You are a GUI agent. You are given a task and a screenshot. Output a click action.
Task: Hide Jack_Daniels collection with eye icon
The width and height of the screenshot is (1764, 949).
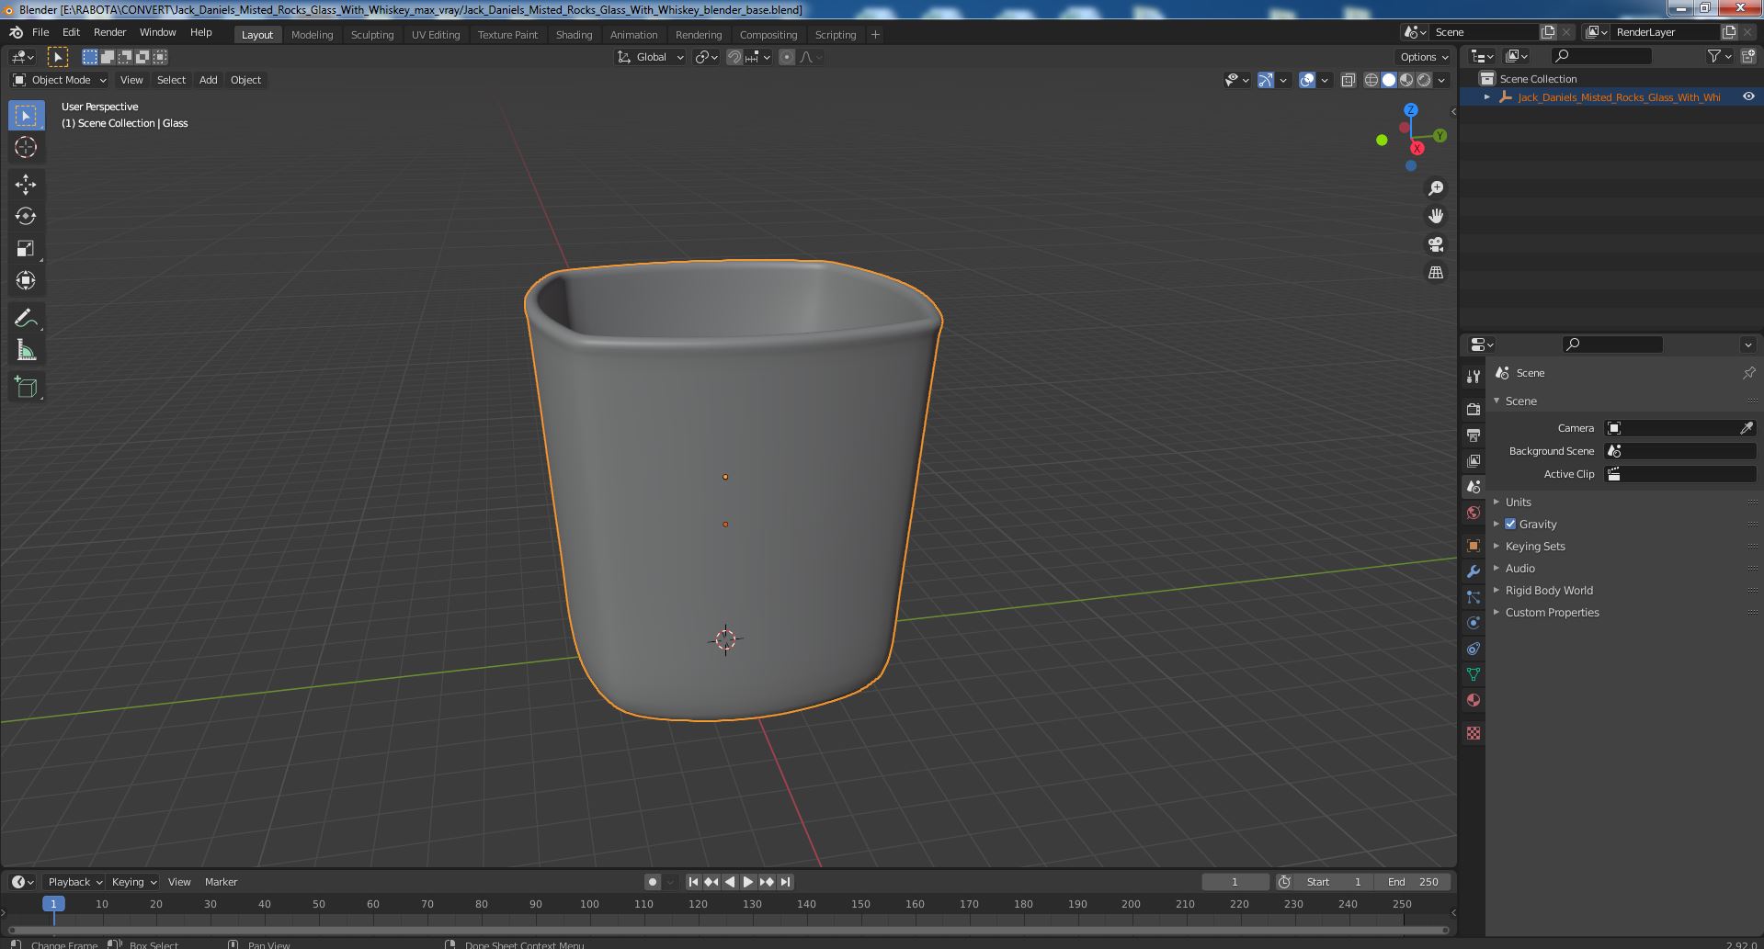click(1748, 96)
